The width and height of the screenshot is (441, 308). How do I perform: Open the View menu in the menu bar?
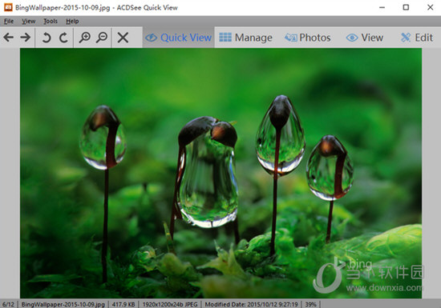[28, 22]
